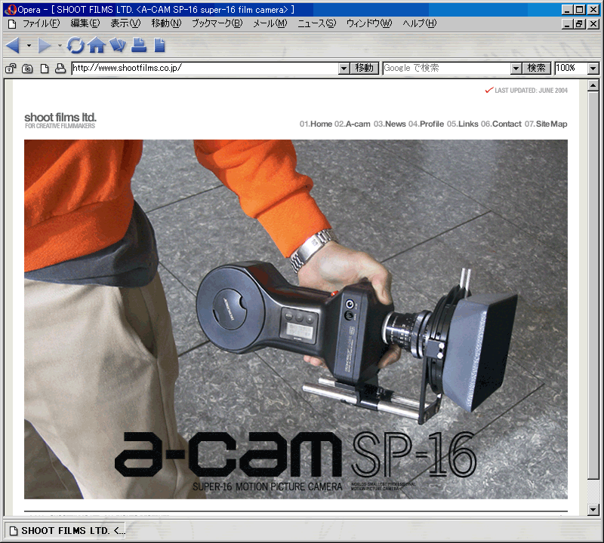Open the ブックマーク(B) menu
Screen dimensions: 604x543
click(x=217, y=24)
